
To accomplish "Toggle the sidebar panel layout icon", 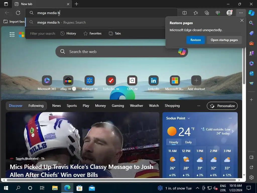I will coord(251,157).
